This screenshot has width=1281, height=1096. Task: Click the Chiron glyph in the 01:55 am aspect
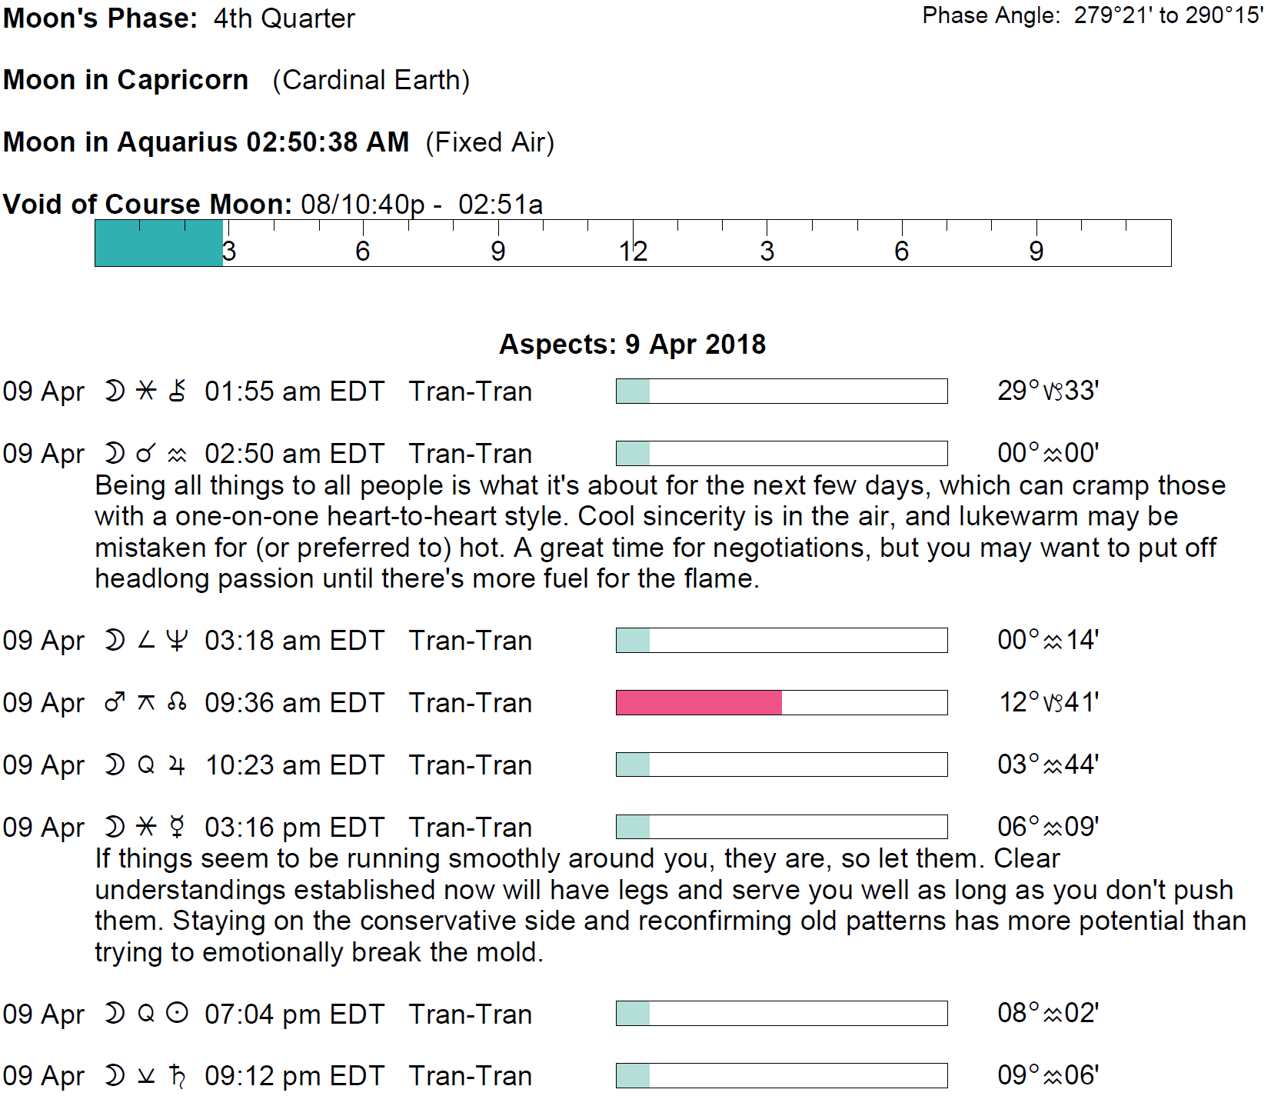(x=178, y=391)
